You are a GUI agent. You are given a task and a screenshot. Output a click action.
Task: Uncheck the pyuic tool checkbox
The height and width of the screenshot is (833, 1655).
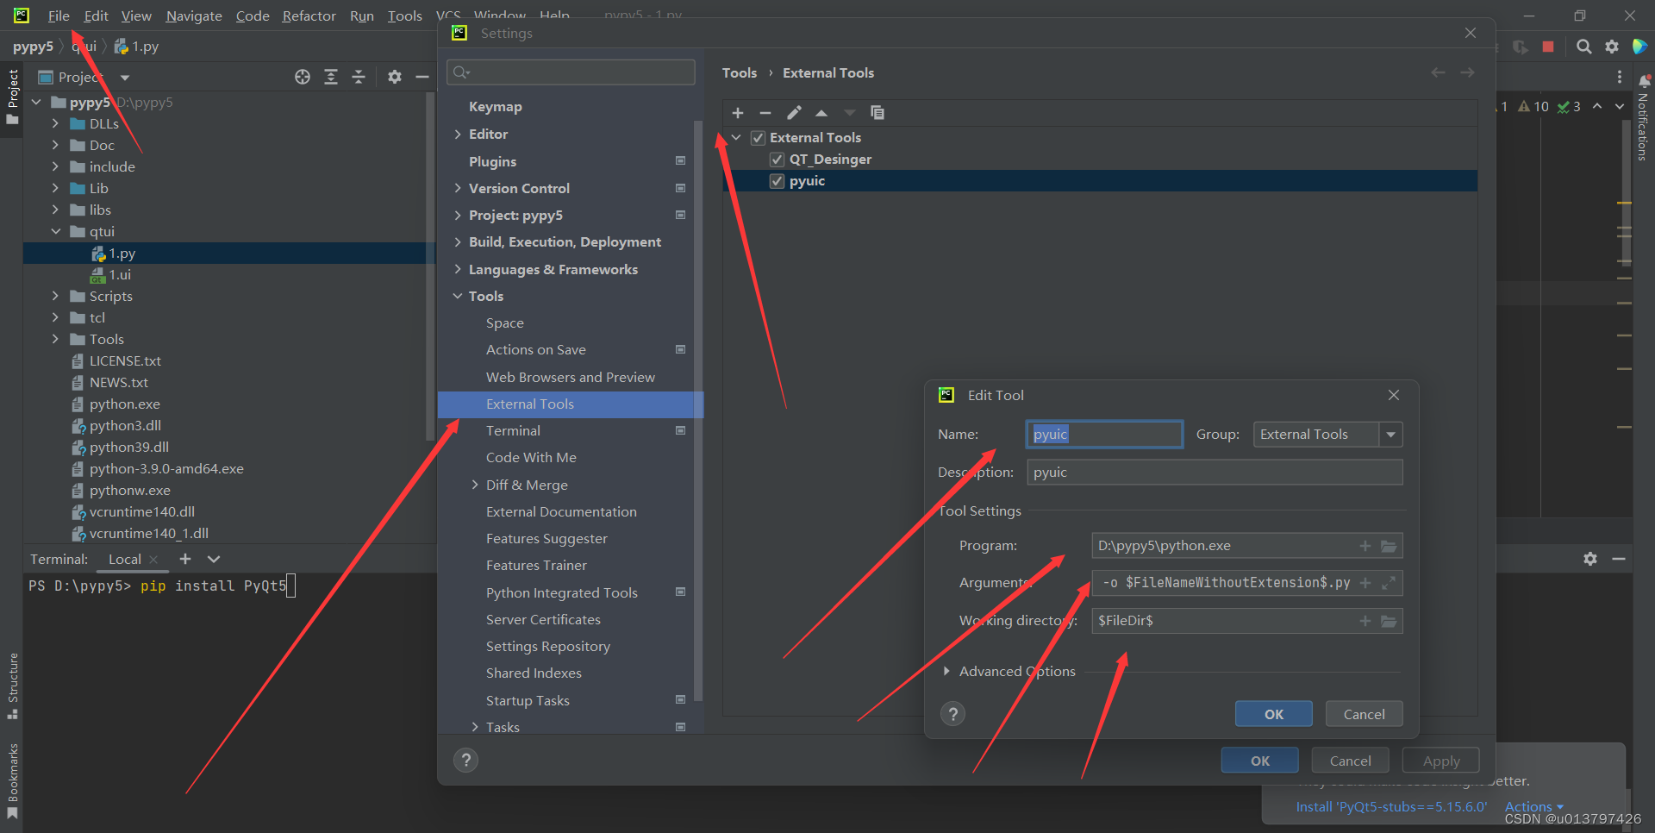coord(777,181)
